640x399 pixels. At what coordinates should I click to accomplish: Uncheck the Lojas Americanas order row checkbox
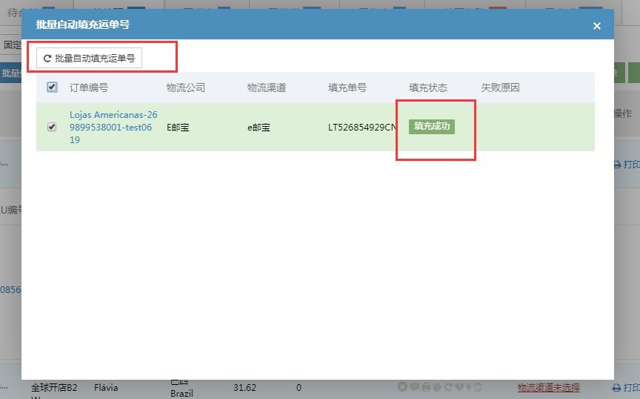pos(52,127)
